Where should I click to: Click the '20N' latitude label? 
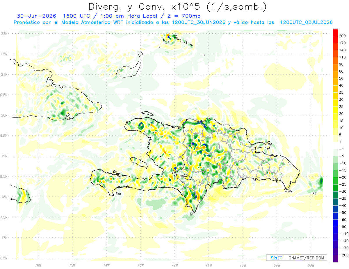[x=4, y=115]
